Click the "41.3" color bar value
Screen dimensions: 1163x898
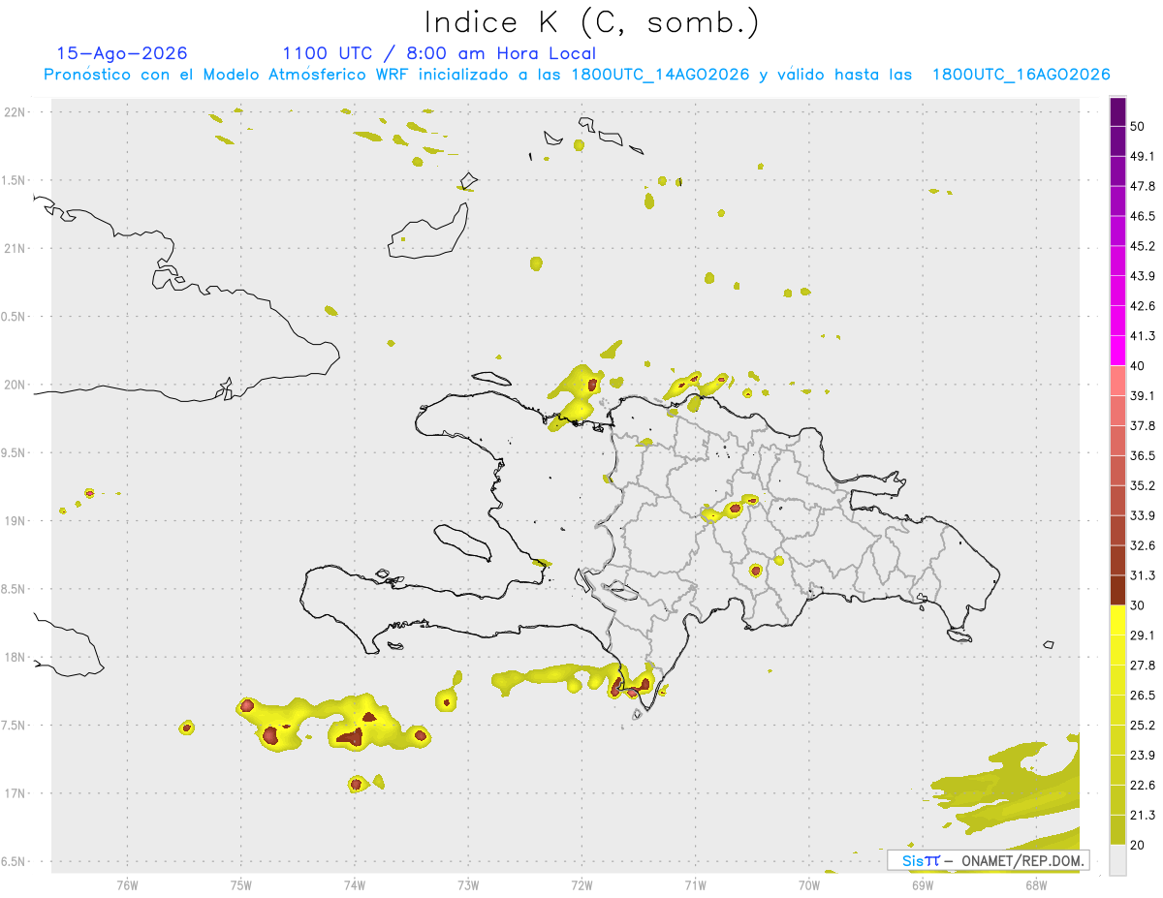tap(1143, 336)
